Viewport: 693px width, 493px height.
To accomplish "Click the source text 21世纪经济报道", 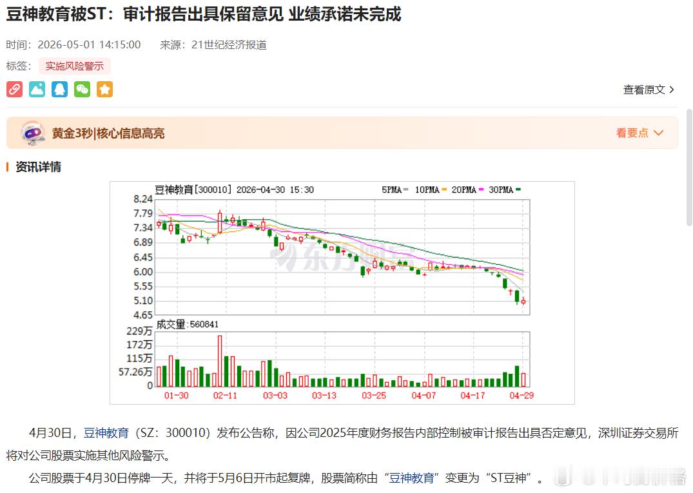I will (229, 44).
